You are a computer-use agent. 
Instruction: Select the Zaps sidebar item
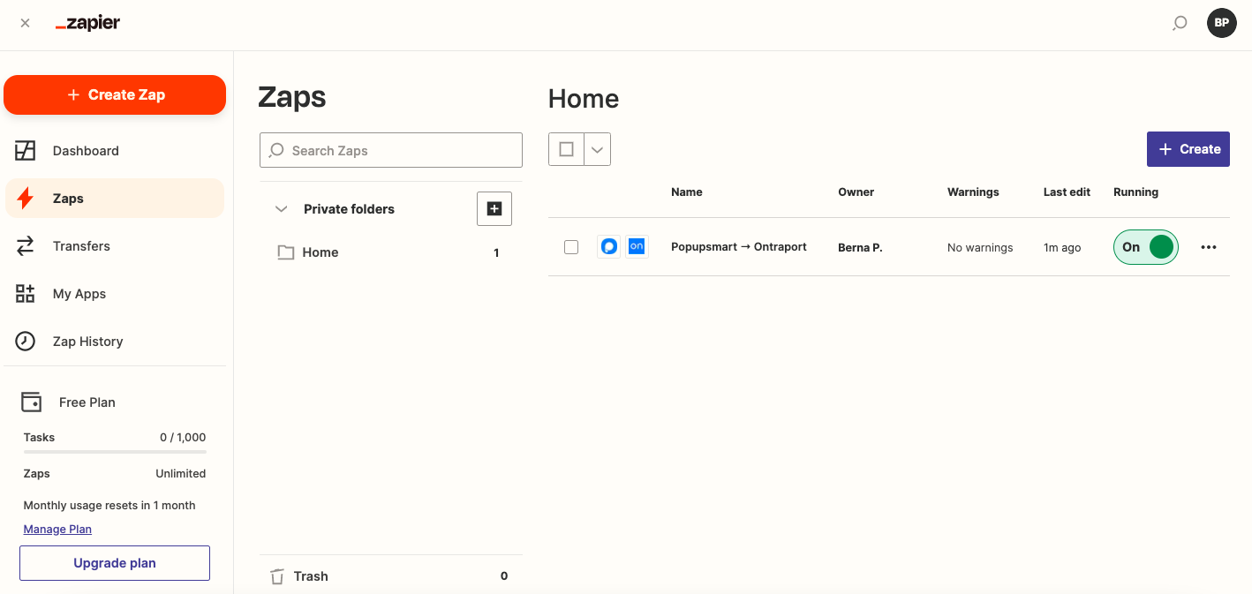[x=115, y=199]
